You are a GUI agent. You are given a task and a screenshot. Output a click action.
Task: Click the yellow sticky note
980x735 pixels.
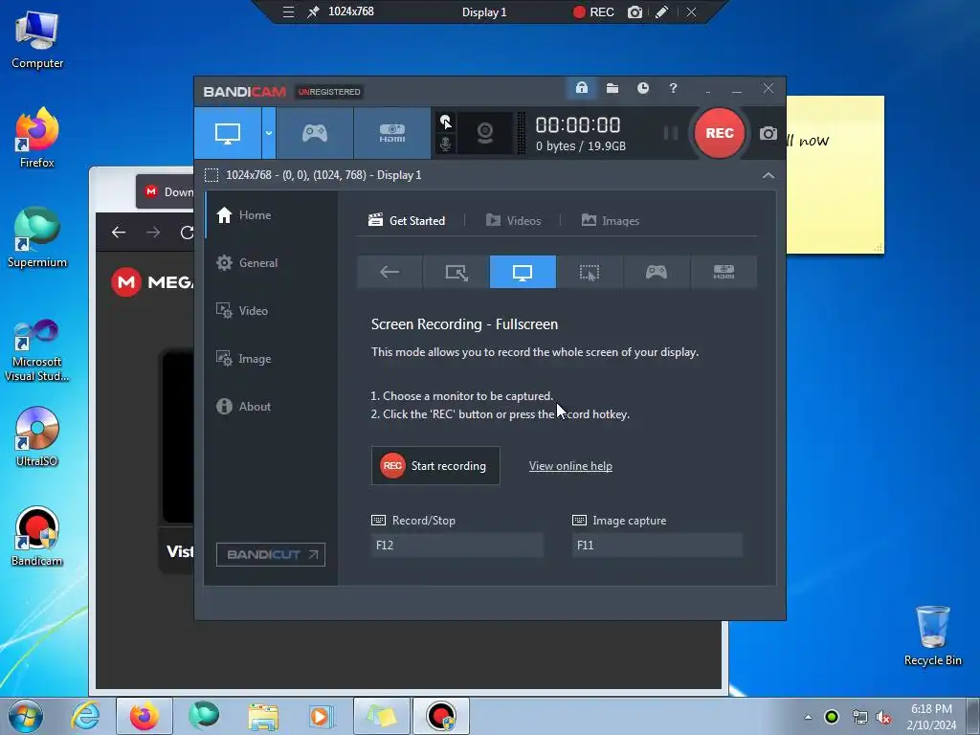[x=835, y=175]
